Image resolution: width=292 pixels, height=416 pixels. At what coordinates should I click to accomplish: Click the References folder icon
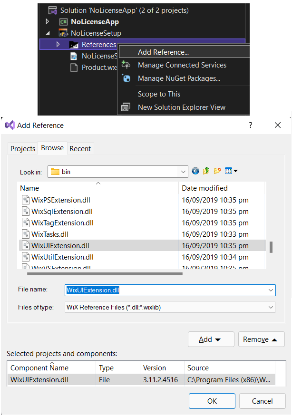pos(73,44)
